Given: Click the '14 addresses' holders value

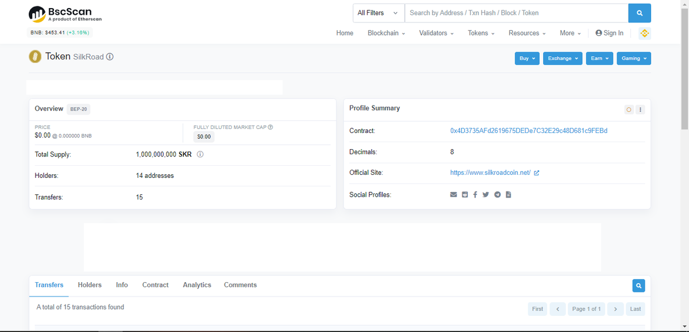Looking at the screenshot, I should click(155, 175).
